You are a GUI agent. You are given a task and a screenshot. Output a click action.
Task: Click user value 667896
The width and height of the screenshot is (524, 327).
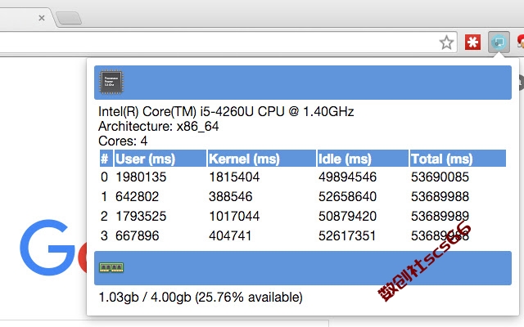[137, 236]
